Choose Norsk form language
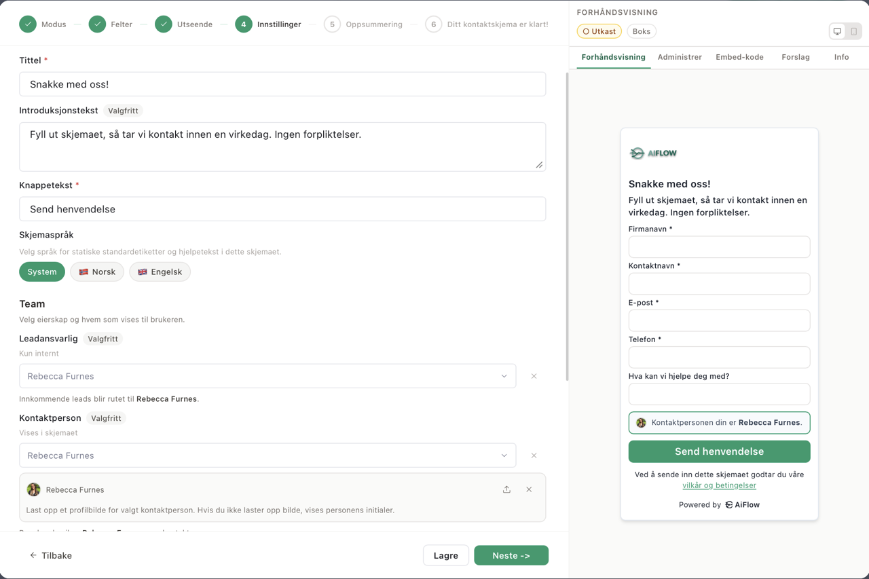Screen dimensions: 869x579 [97, 272]
